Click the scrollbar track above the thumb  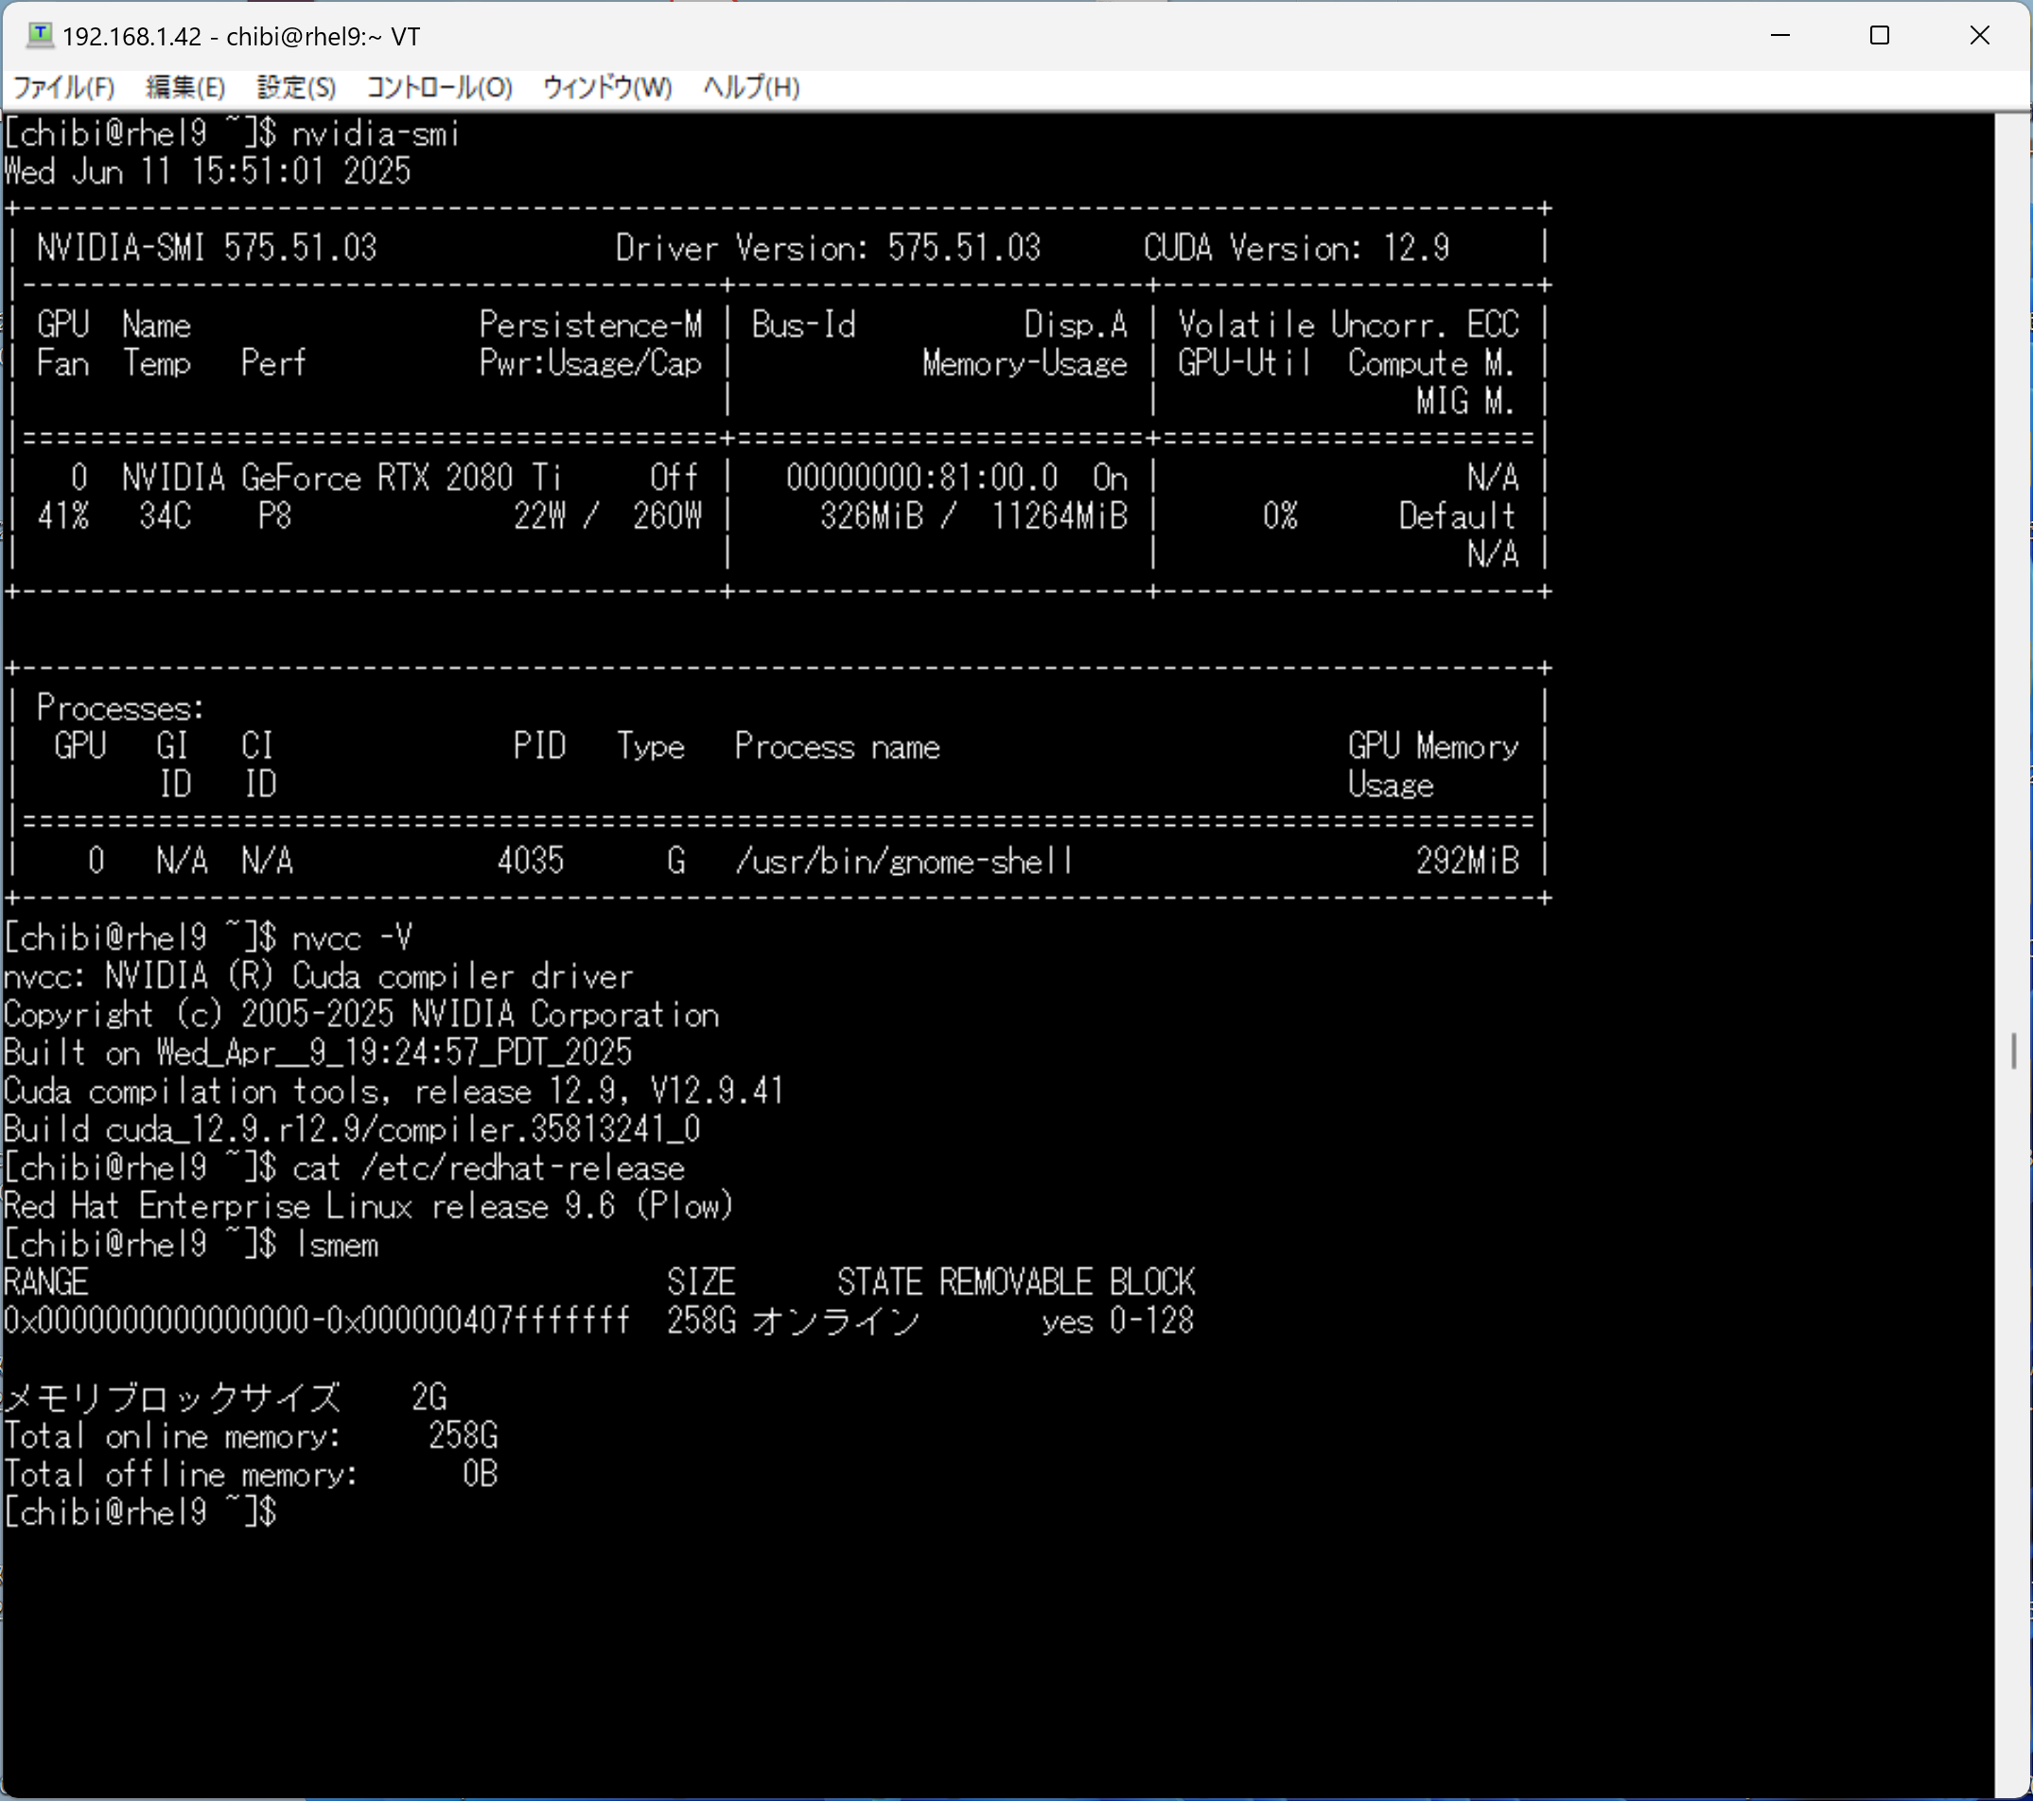click(x=2013, y=597)
